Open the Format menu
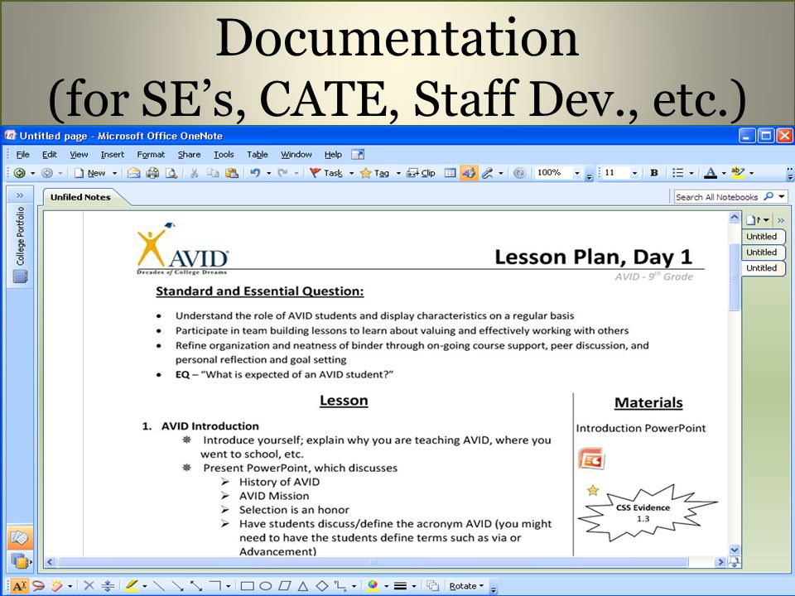Screen dimensions: 795x596 pos(151,155)
